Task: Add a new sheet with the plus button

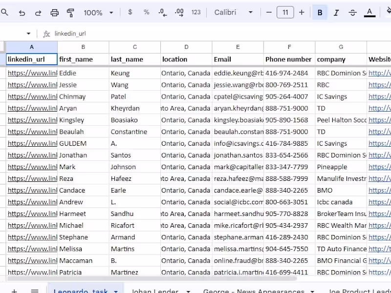Action: (14, 290)
